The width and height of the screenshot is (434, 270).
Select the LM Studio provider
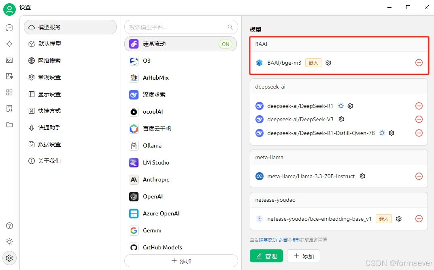[x=181, y=162]
